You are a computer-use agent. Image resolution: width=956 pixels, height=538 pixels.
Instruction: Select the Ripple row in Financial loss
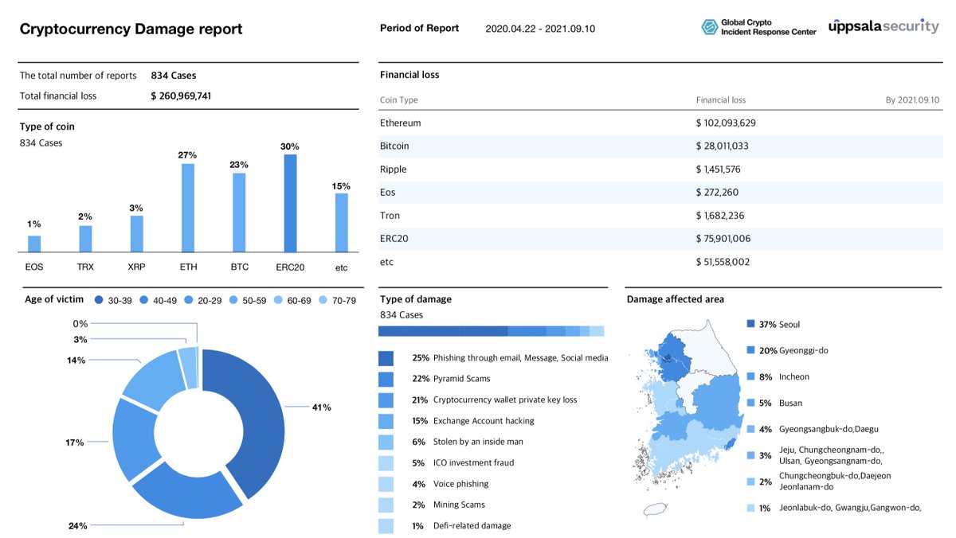pyautogui.click(x=660, y=170)
